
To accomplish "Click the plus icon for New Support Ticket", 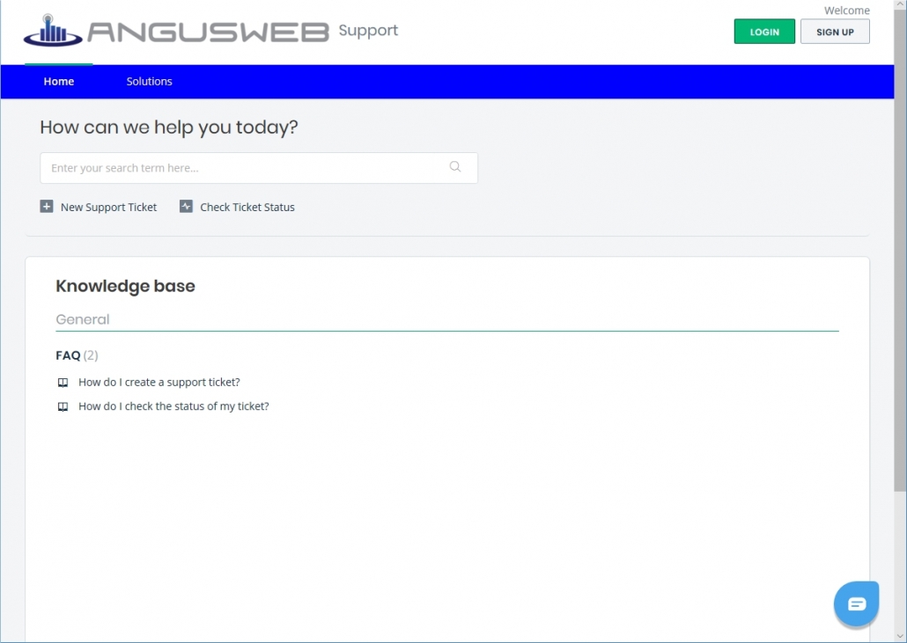I will pyautogui.click(x=47, y=207).
